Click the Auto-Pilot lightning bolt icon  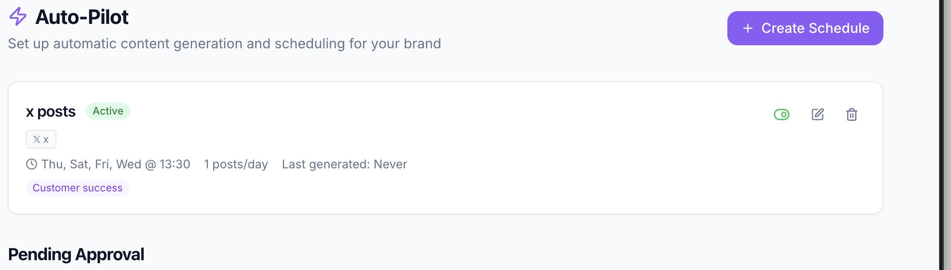tap(18, 17)
